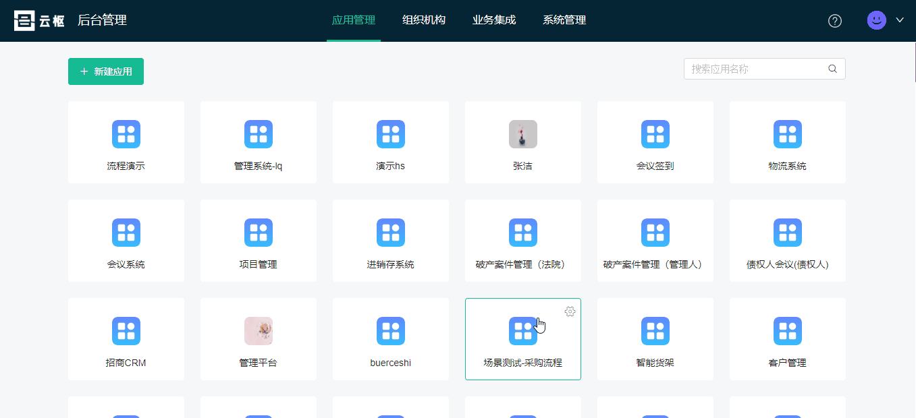Click the 流程演示 label text
916x418 pixels.
[126, 166]
